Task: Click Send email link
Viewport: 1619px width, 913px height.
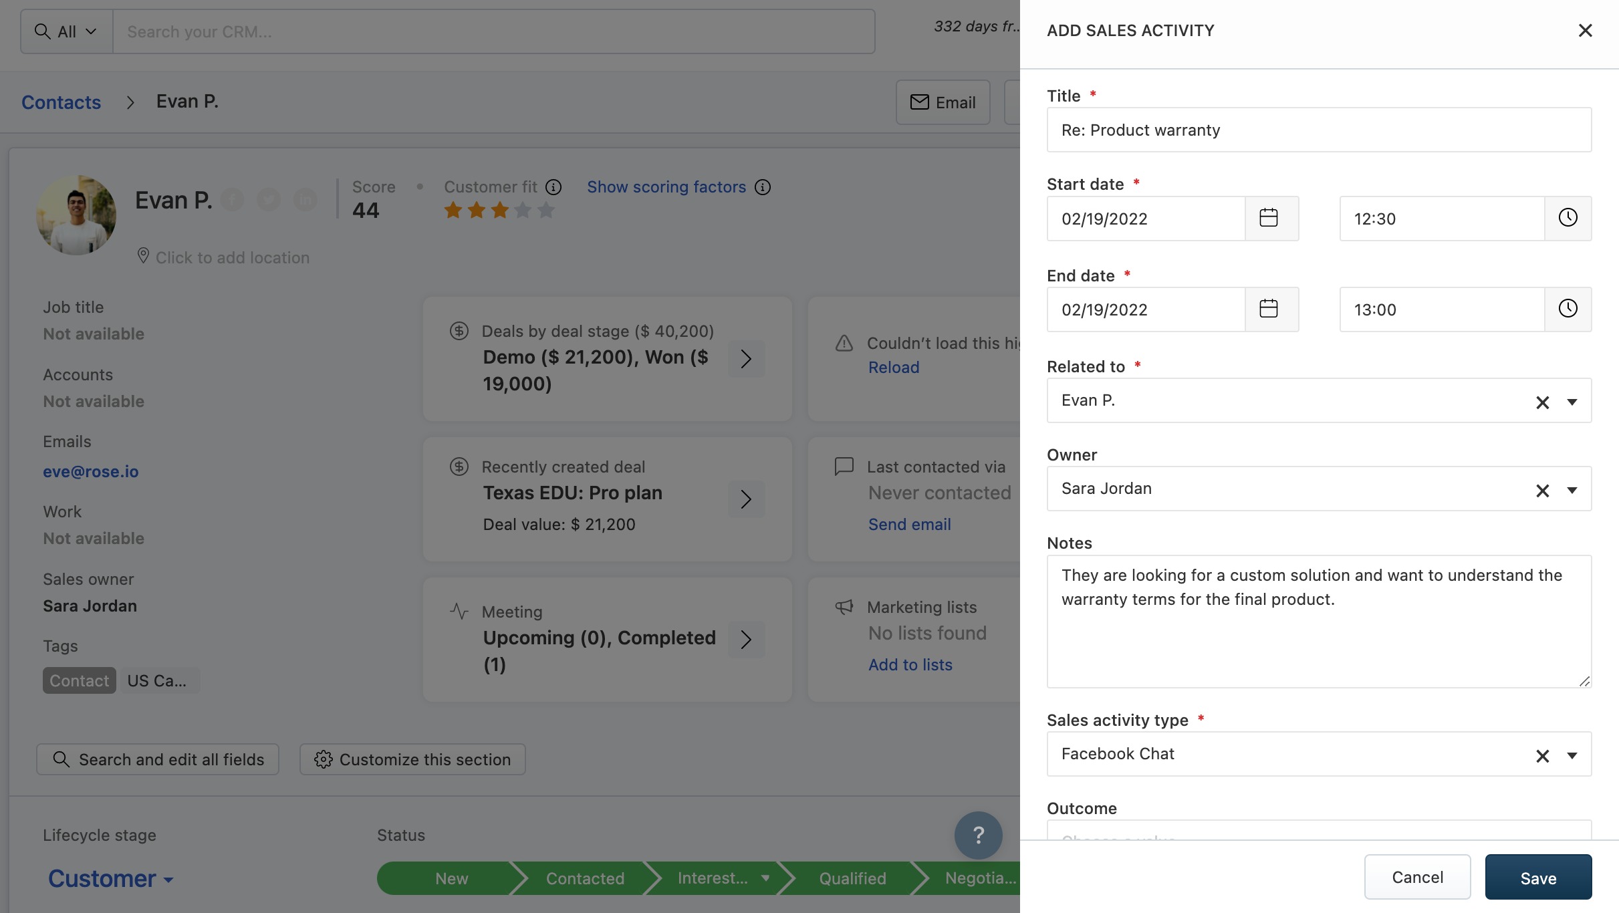Action: [909, 525]
